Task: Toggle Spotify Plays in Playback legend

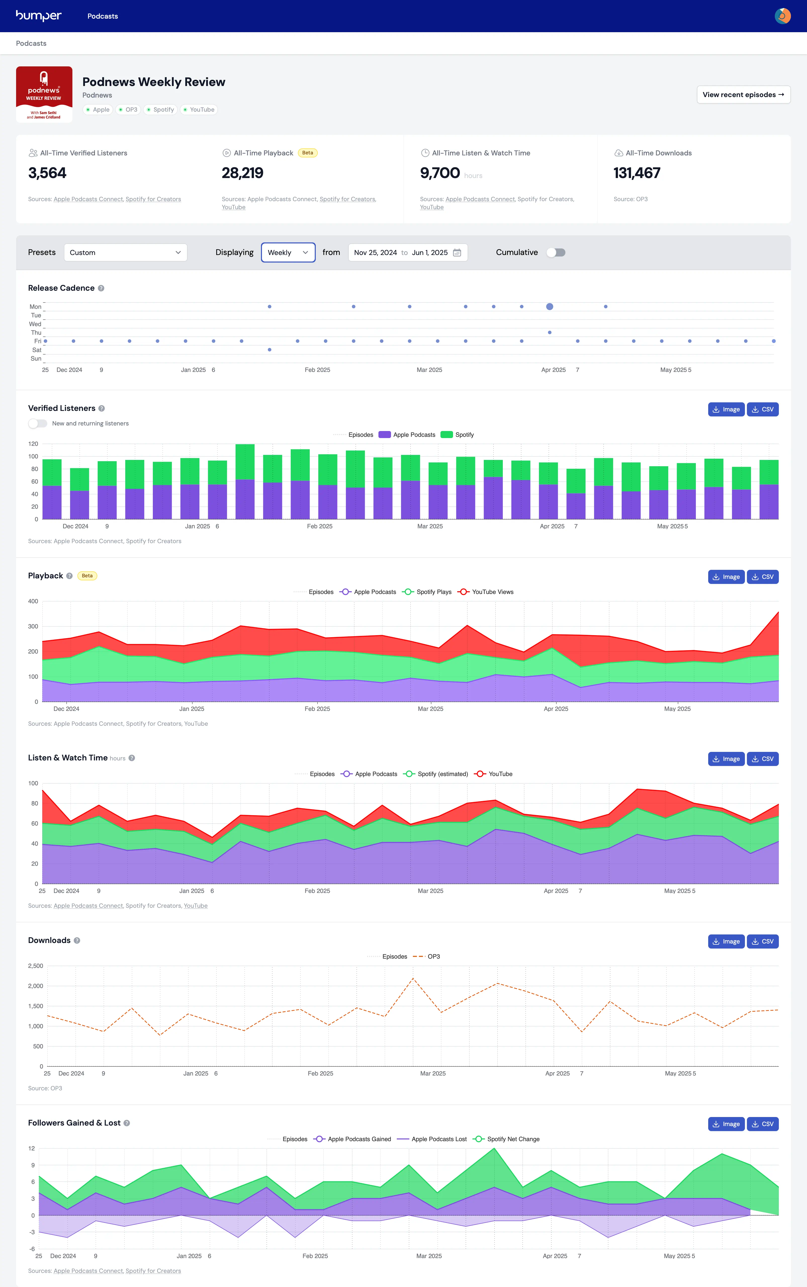Action: click(427, 592)
